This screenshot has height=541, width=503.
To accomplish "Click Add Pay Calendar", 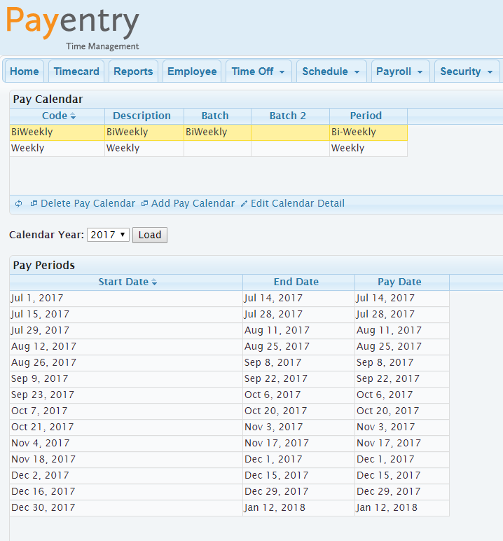I will pyautogui.click(x=188, y=203).
